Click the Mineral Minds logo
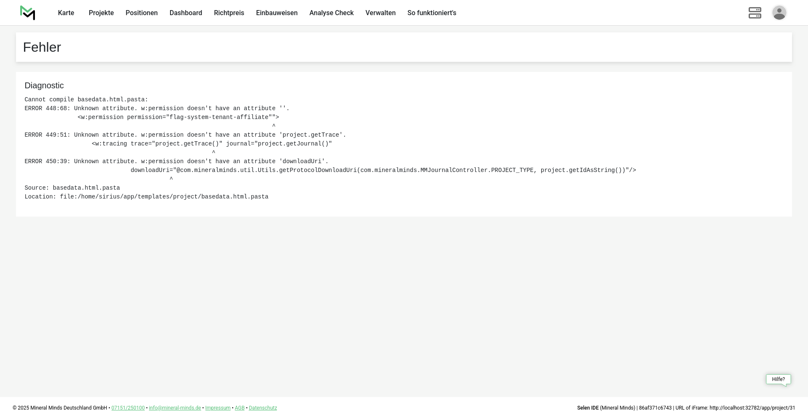Viewport: 808px width, 418px height. [x=27, y=13]
